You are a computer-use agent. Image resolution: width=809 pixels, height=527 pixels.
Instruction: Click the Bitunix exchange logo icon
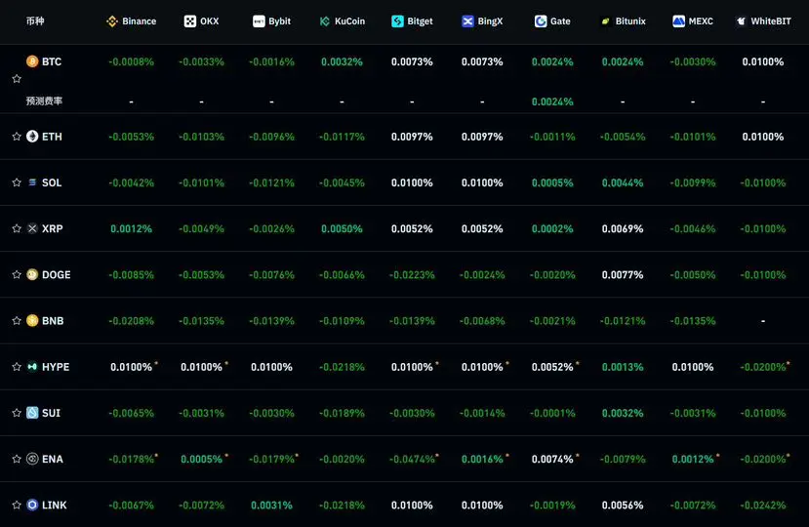point(605,21)
